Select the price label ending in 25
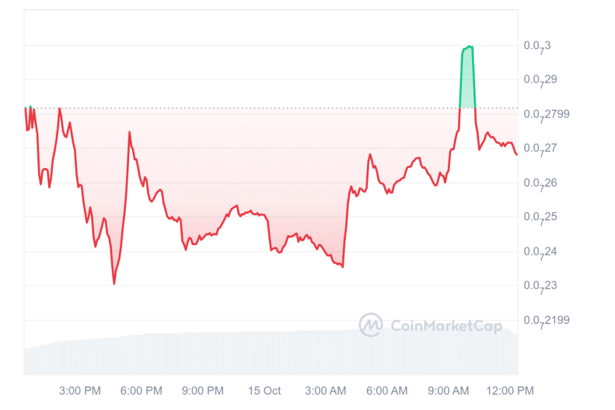The image size is (615, 410). [539, 217]
